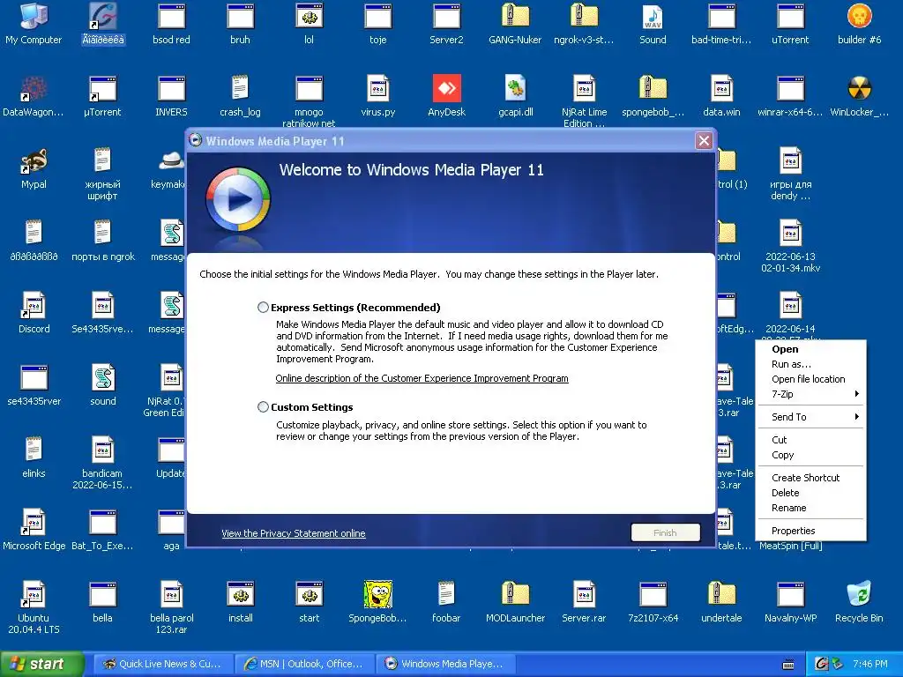This screenshot has height=677, width=903.
Task: Select the undertale zipped folder icon
Action: 721,601
